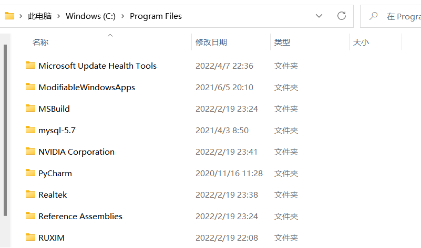The image size is (421, 248).
Task: Select RUXIM folder icon
Action: tap(30, 238)
